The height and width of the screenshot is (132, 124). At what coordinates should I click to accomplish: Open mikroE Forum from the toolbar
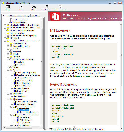(x=60, y=8)
